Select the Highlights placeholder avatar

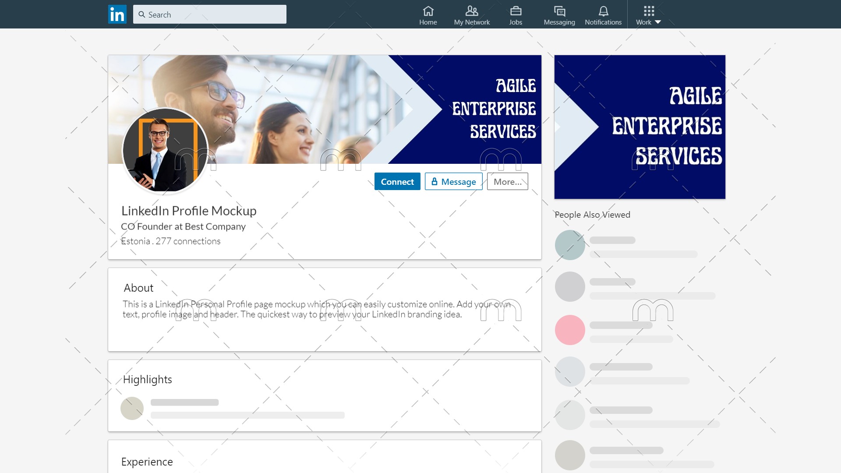[132, 408]
